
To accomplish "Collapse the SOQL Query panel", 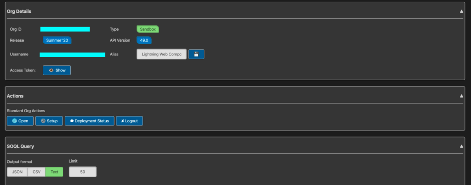I will point(461,147).
